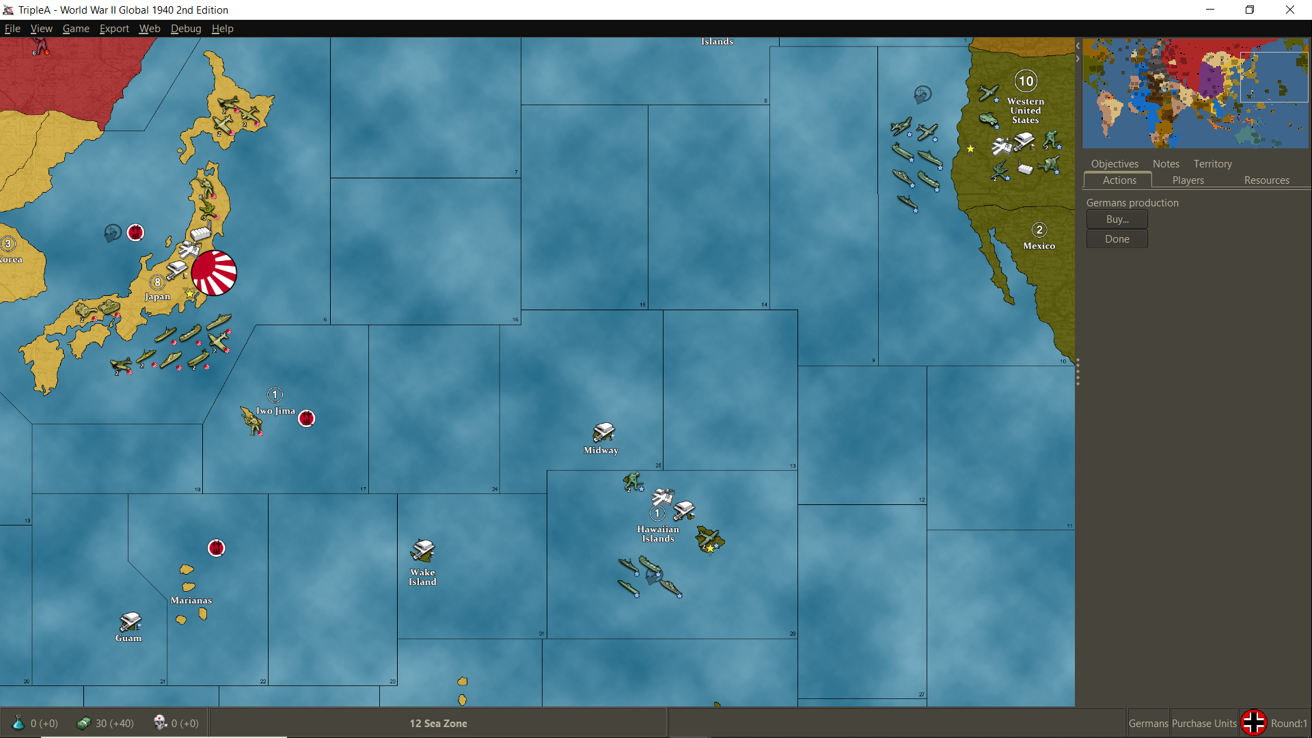1312x738 pixels.
Task: Click the Western United States capital star
Action: (x=970, y=148)
